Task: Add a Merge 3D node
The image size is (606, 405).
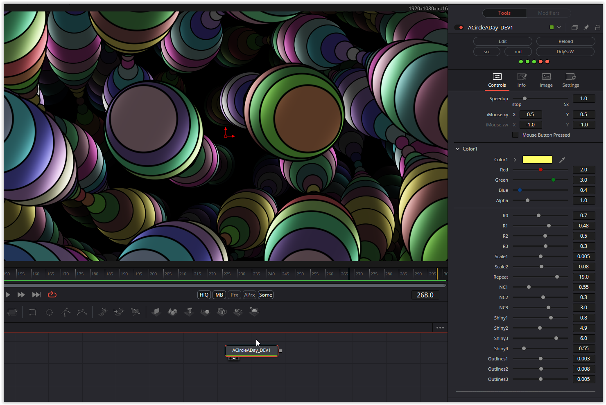Action: point(205,312)
